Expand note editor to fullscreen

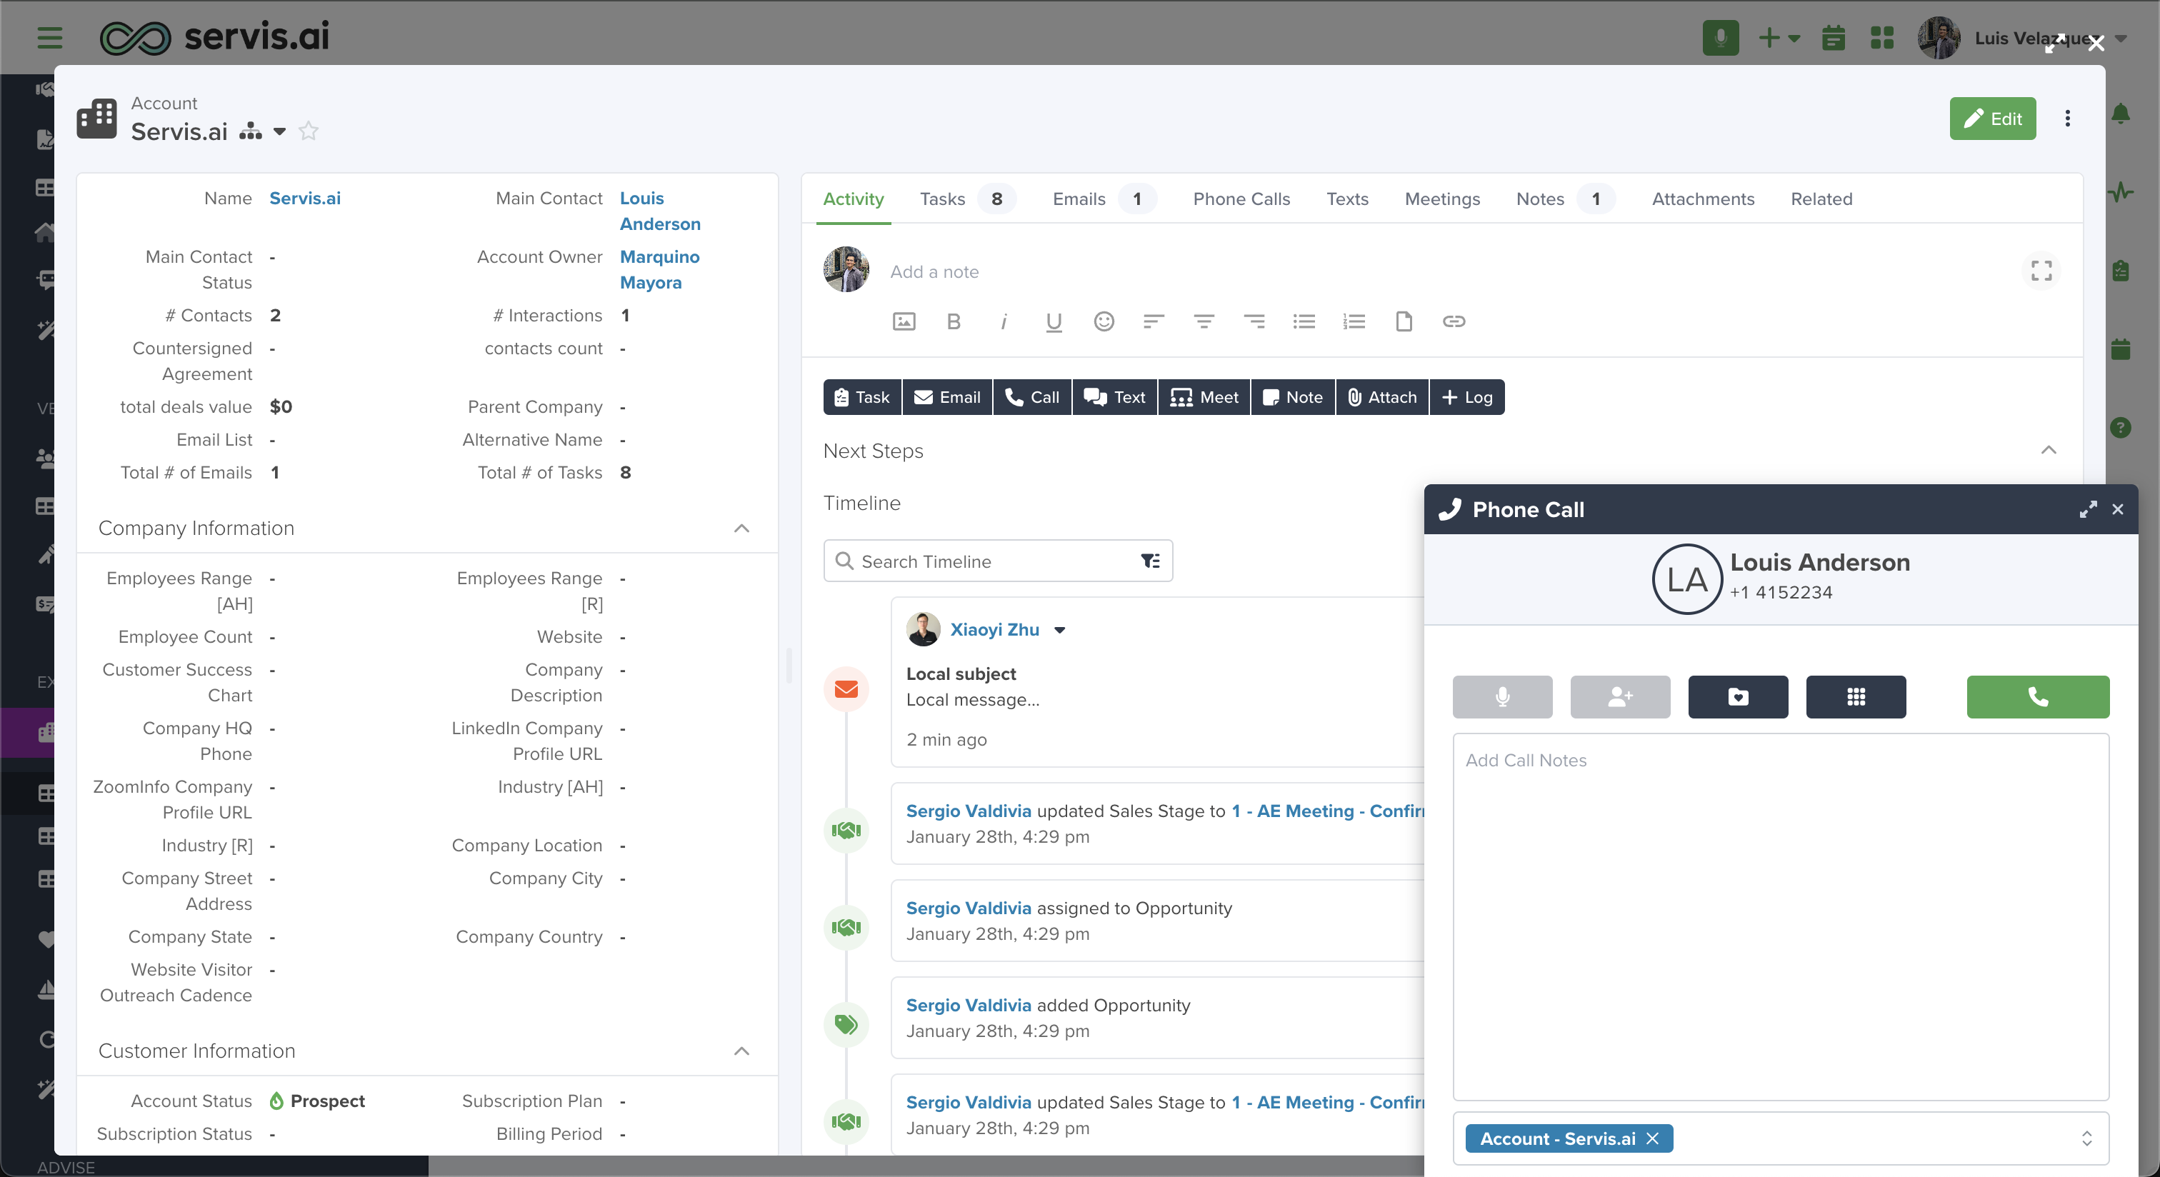click(x=2041, y=271)
